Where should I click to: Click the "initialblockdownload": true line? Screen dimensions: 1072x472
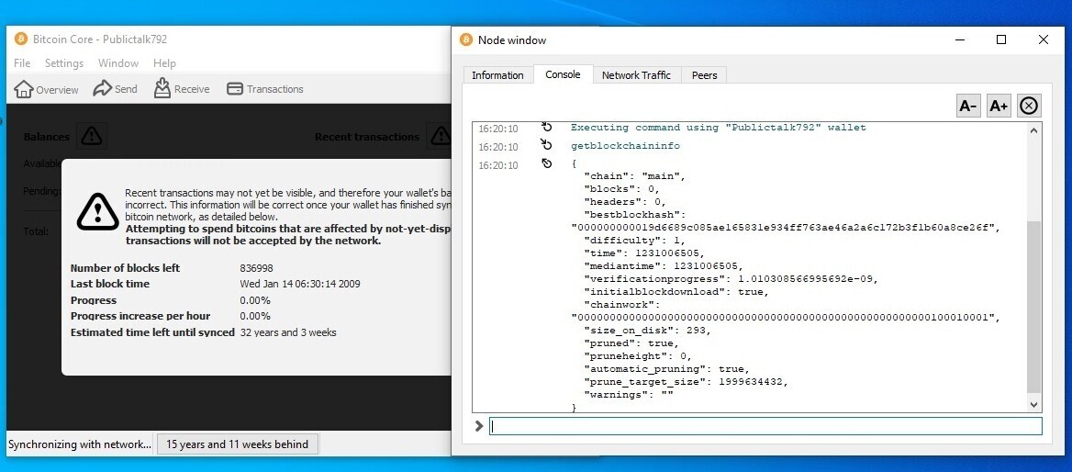[x=676, y=292]
